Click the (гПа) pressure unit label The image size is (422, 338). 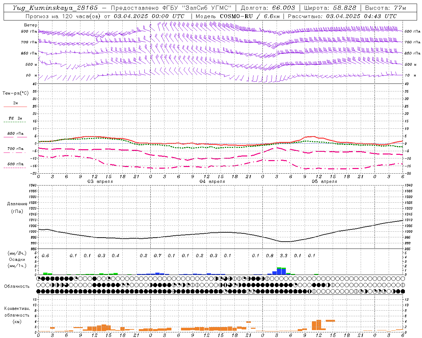pos(17,211)
